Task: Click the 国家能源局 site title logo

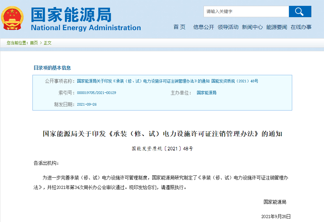Action: coord(71,15)
